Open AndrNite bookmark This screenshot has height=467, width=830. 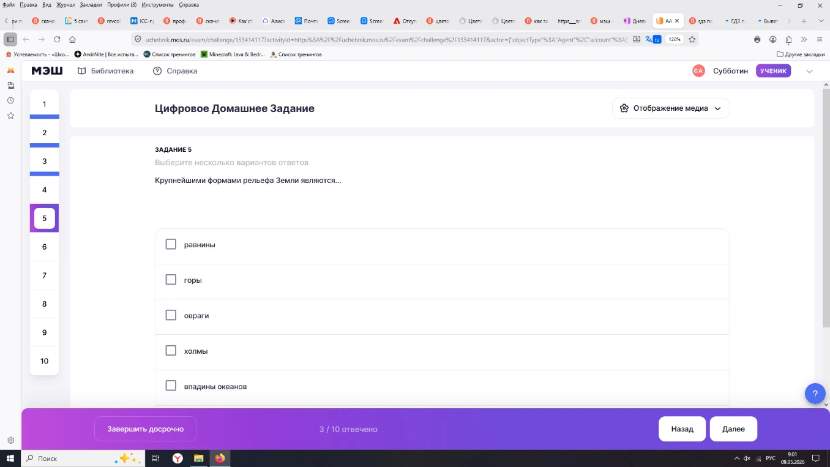[107, 54]
